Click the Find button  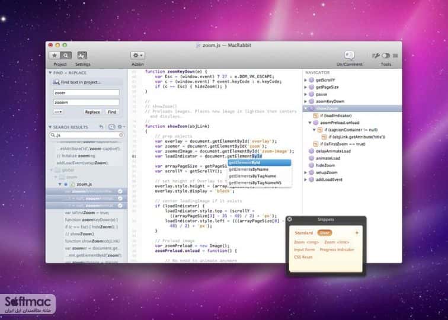[112, 112]
